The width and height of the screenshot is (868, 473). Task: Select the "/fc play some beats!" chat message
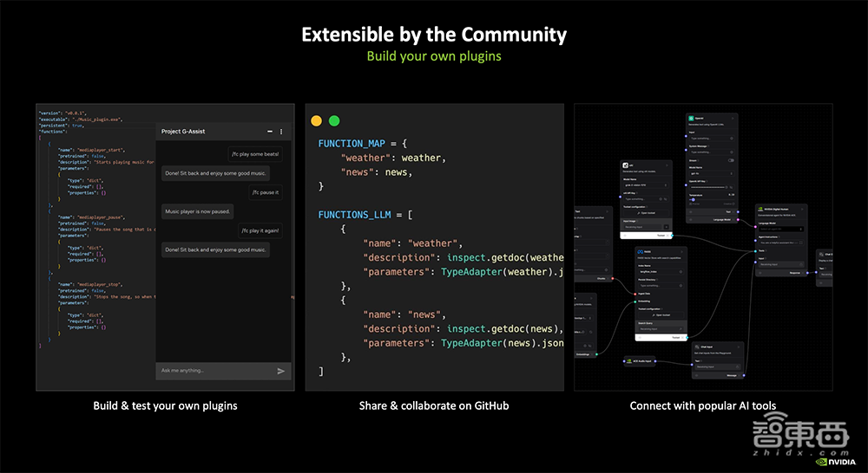[x=254, y=154]
